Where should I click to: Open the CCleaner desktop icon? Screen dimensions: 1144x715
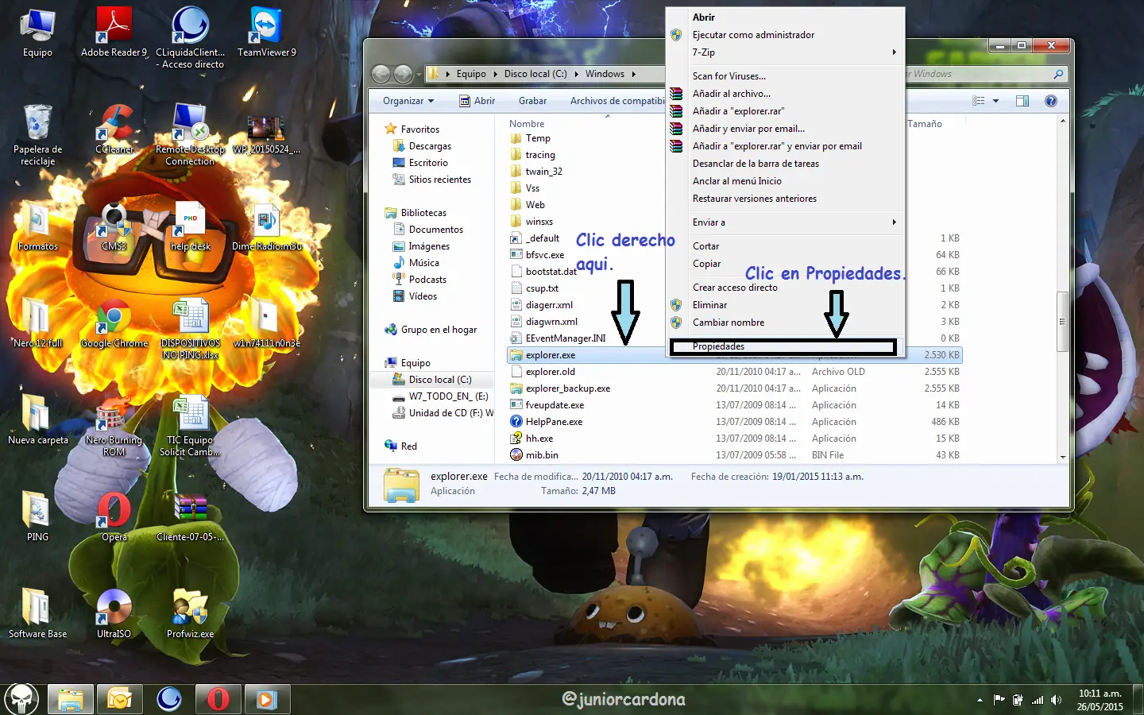[x=114, y=127]
